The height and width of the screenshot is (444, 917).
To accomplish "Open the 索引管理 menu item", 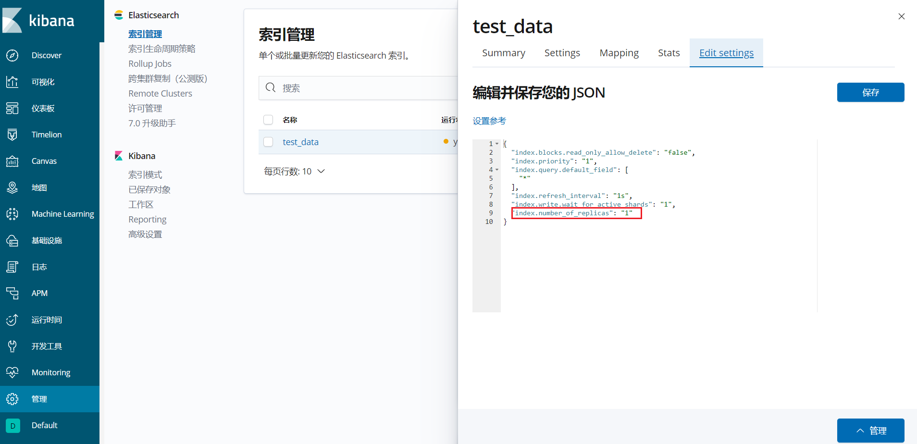I will [x=145, y=34].
